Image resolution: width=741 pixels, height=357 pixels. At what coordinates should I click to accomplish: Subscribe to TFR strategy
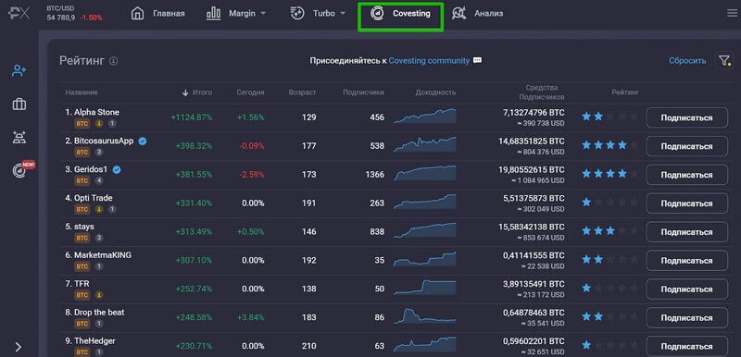(x=686, y=289)
